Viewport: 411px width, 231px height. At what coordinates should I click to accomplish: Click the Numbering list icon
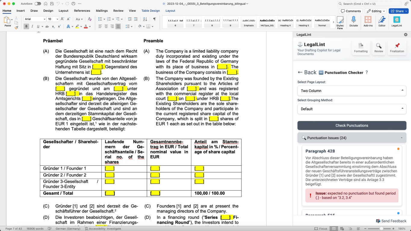pyautogui.click(x=109, y=19)
